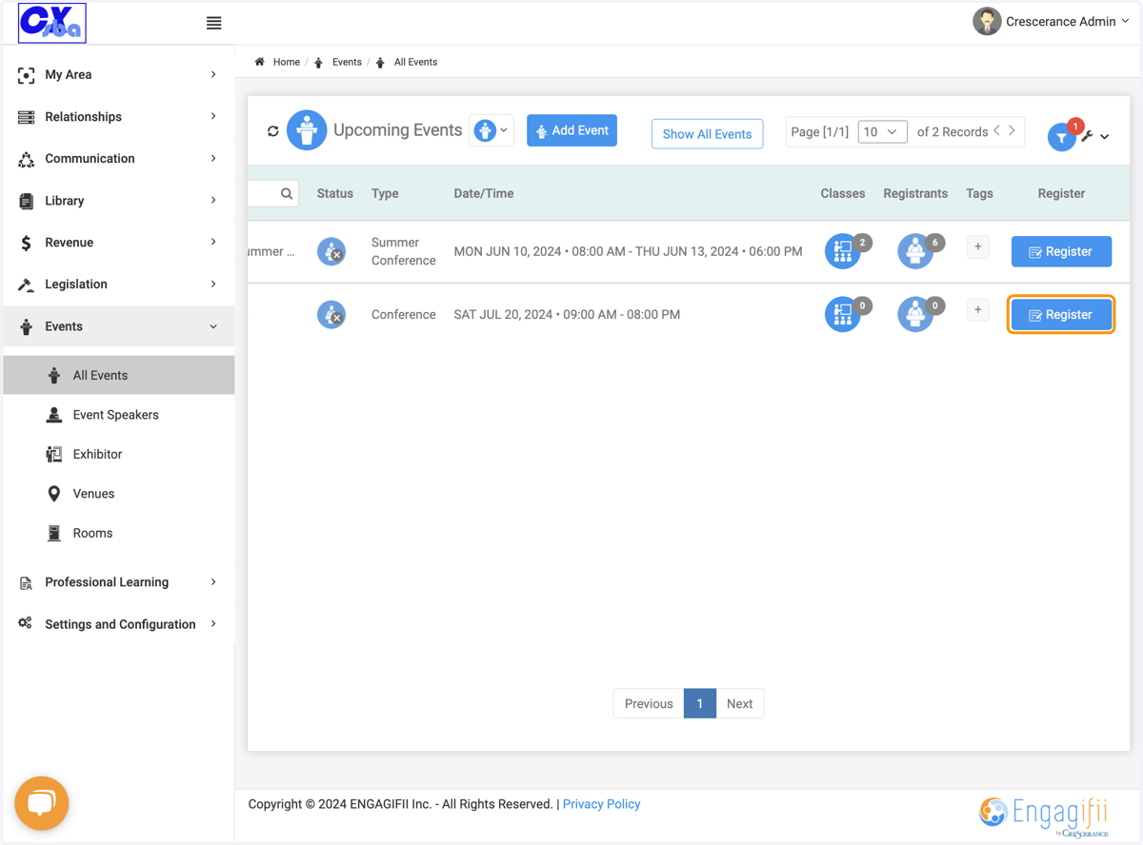The width and height of the screenshot is (1143, 845).
Task: Click the search magnifier icon in table header
Action: 287,193
